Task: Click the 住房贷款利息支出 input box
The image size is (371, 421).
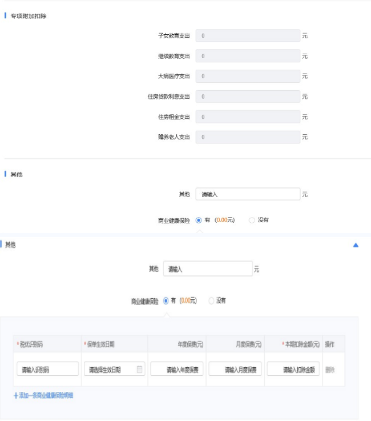Action: pos(248,97)
